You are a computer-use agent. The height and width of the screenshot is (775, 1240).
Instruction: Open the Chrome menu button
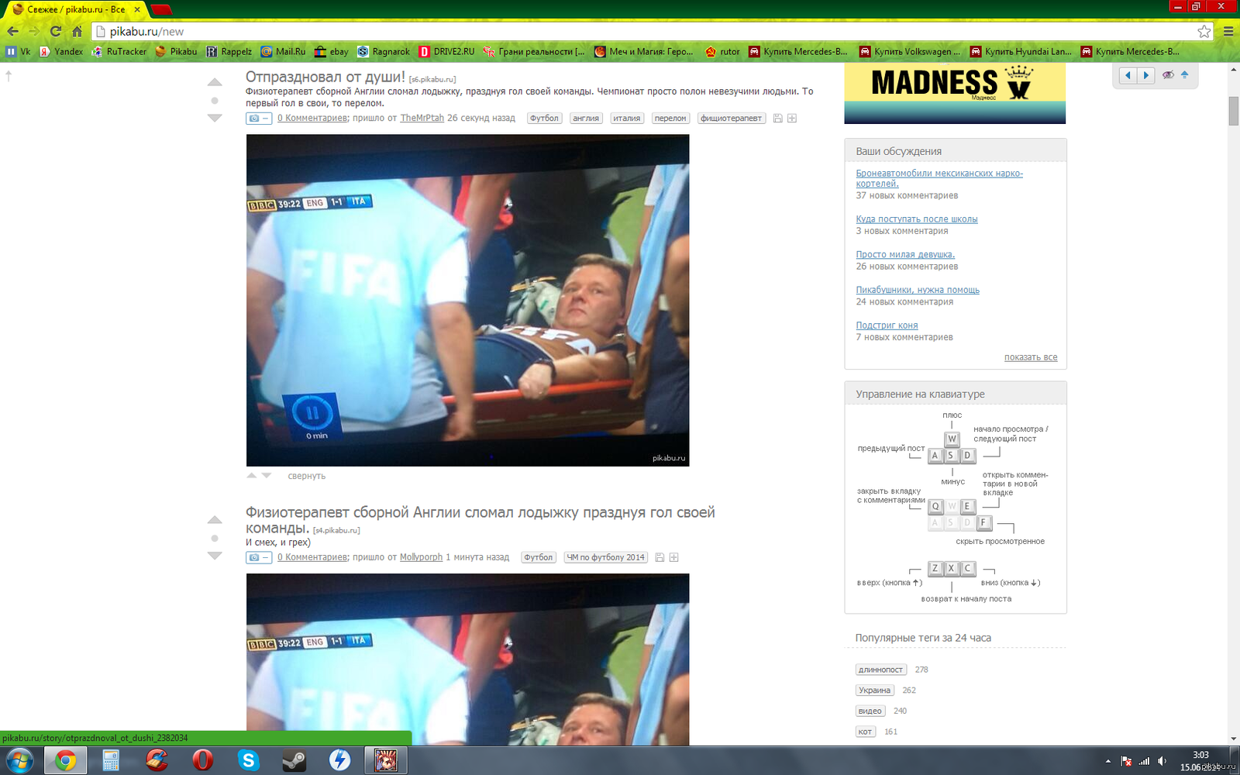pos(1228,32)
